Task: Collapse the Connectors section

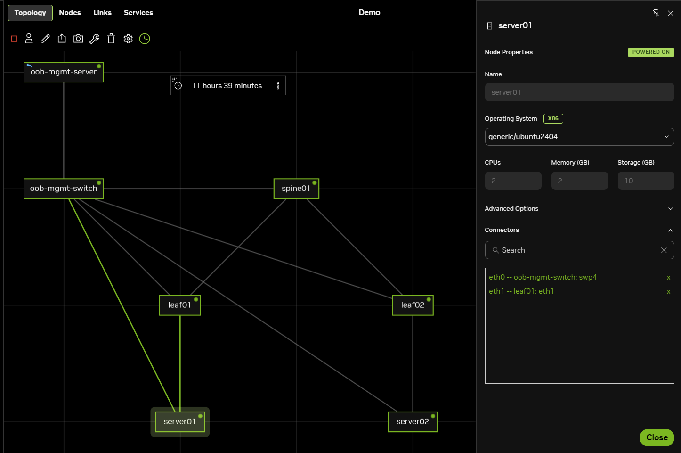Action: tap(670, 230)
